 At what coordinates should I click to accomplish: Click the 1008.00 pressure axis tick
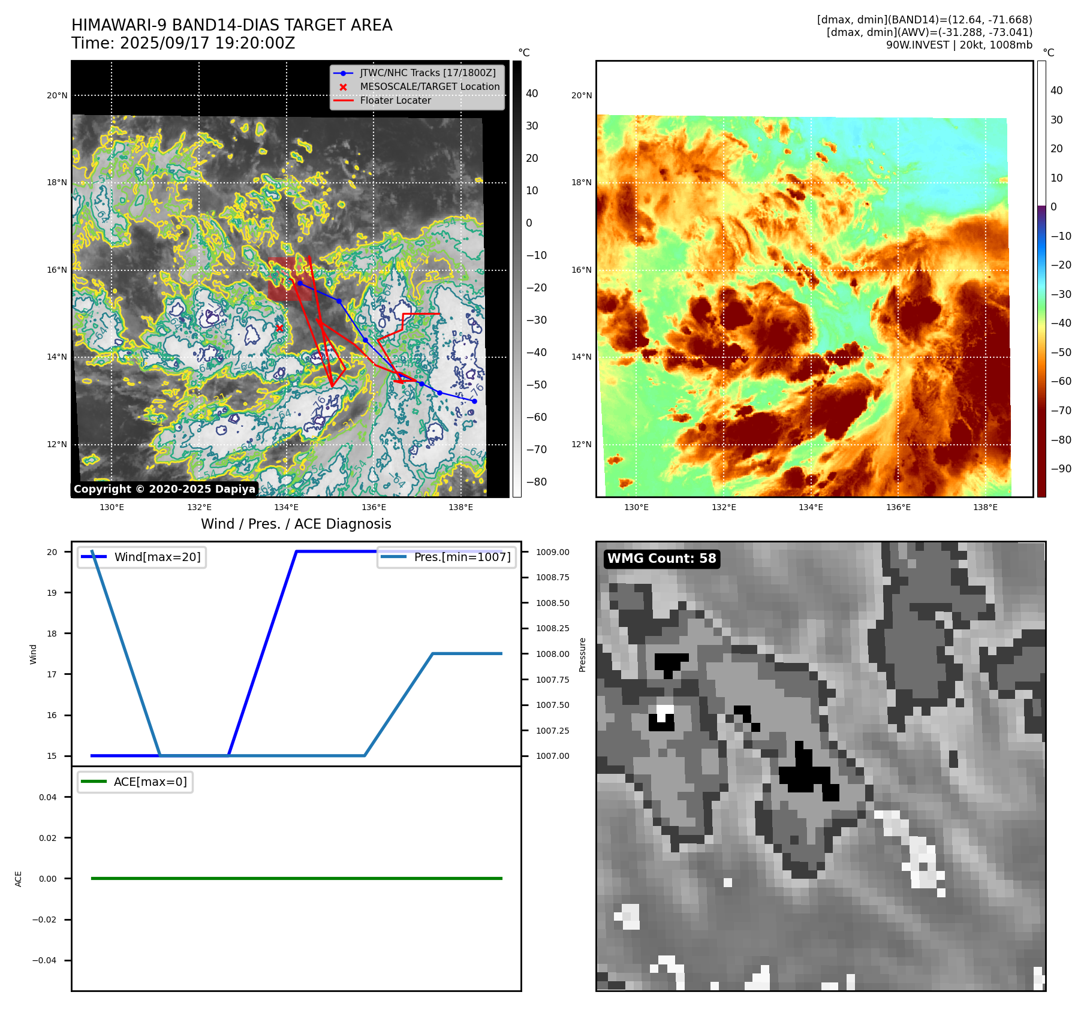pos(552,654)
